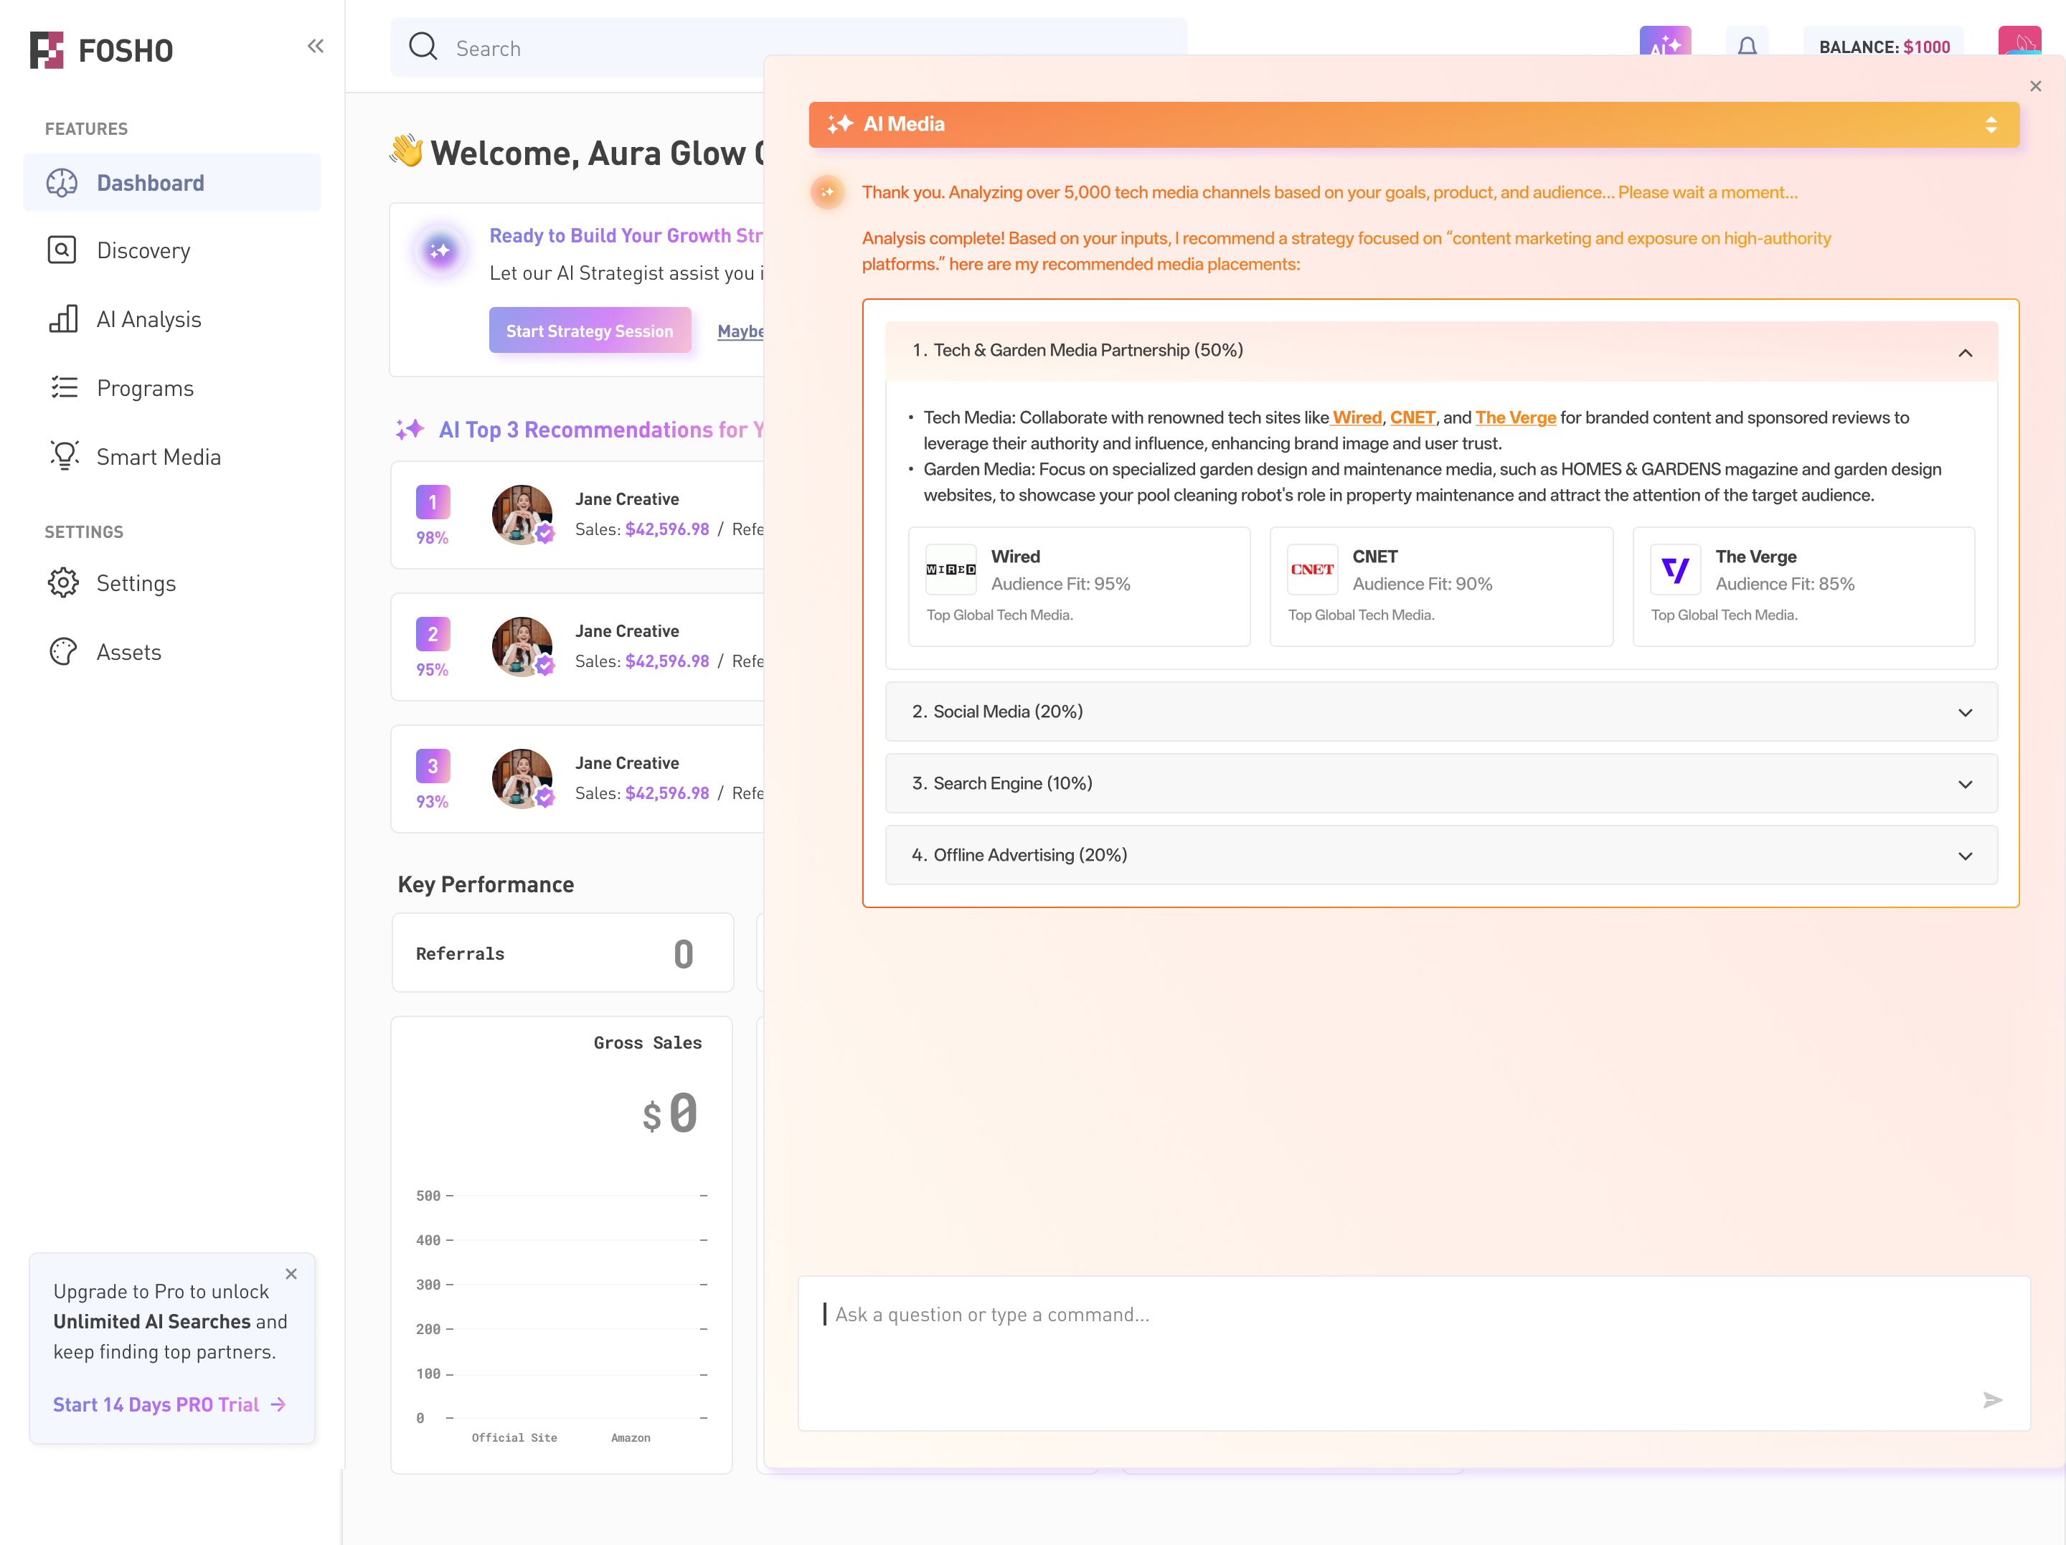The width and height of the screenshot is (2066, 1545).
Task: Collapse the Tech & Garden Media Partnership section
Action: (1441, 351)
